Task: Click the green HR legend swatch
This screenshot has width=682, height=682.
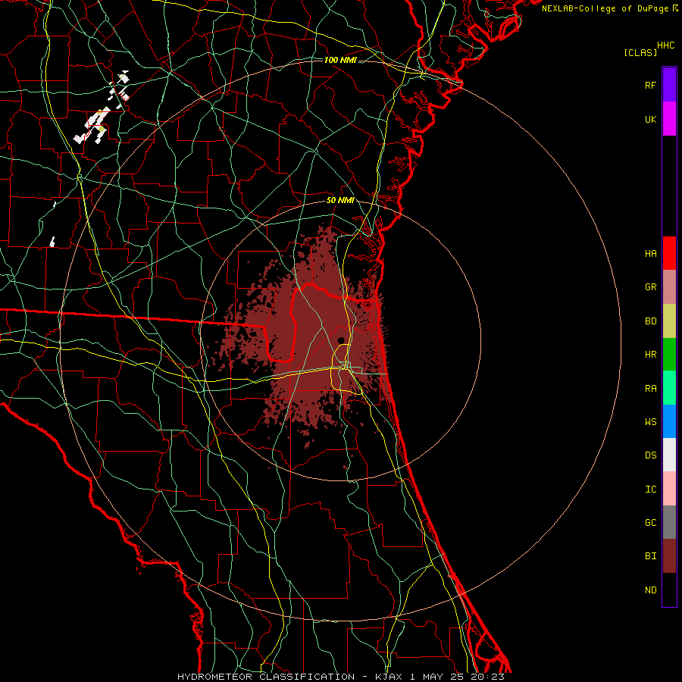Action: click(x=669, y=355)
